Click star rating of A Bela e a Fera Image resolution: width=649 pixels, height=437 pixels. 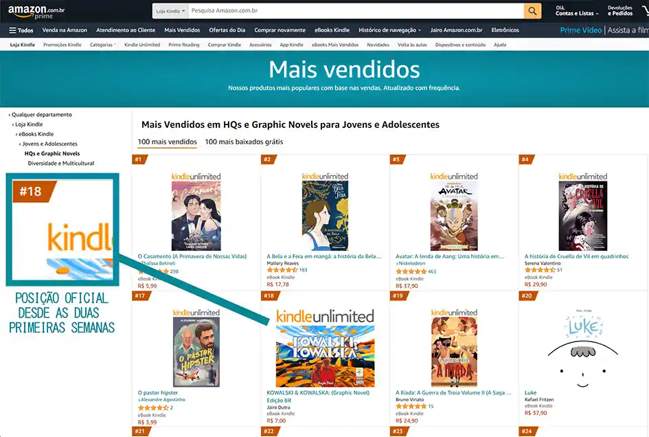click(x=282, y=269)
